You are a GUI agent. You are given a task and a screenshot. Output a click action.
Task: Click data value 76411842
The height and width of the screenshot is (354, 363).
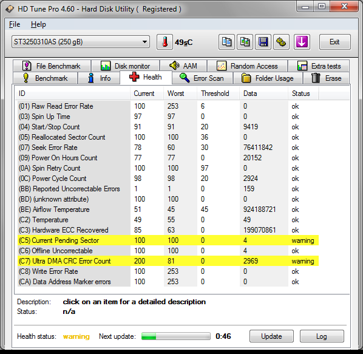pyautogui.click(x=258, y=148)
